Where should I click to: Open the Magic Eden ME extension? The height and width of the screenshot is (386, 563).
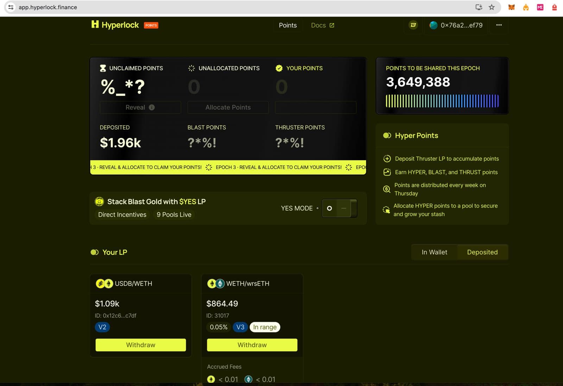pyautogui.click(x=540, y=7)
